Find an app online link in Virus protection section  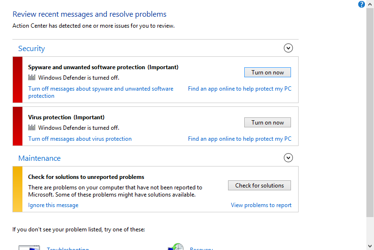point(239,139)
